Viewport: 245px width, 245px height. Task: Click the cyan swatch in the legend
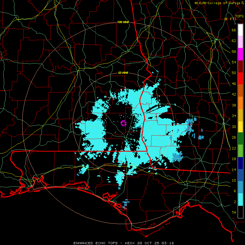point(240,200)
